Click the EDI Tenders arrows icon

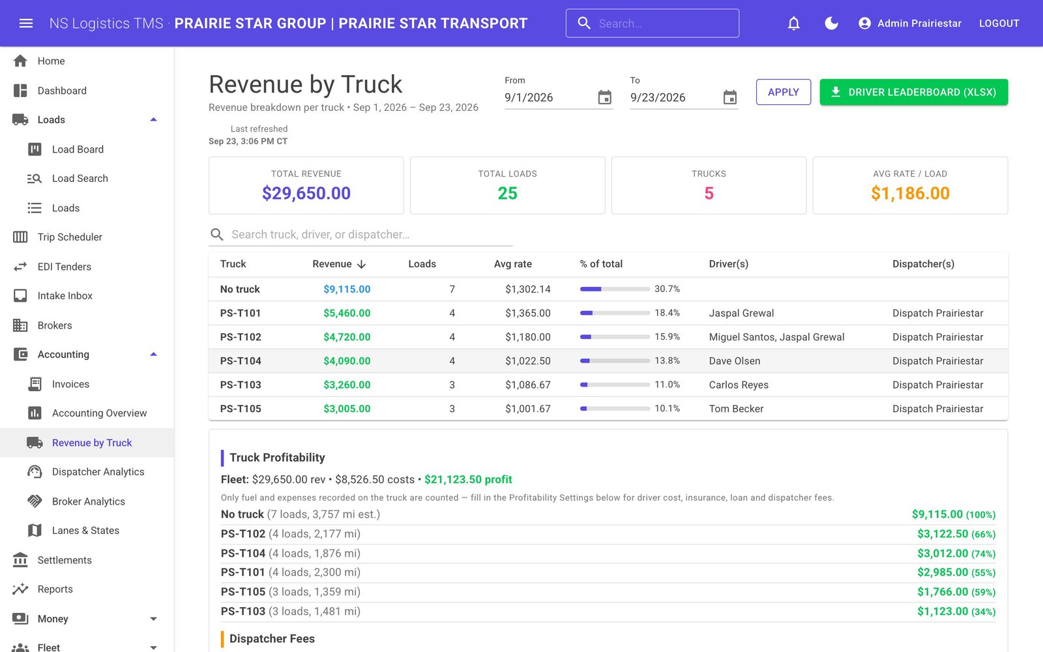click(x=20, y=267)
